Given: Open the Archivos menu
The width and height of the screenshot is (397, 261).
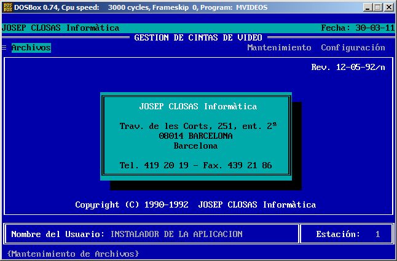Looking at the screenshot, I should coord(31,48).
